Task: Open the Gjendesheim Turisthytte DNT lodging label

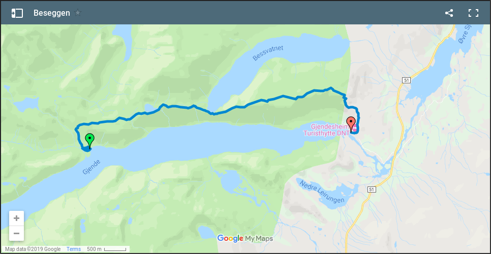Action: pyautogui.click(x=326, y=130)
